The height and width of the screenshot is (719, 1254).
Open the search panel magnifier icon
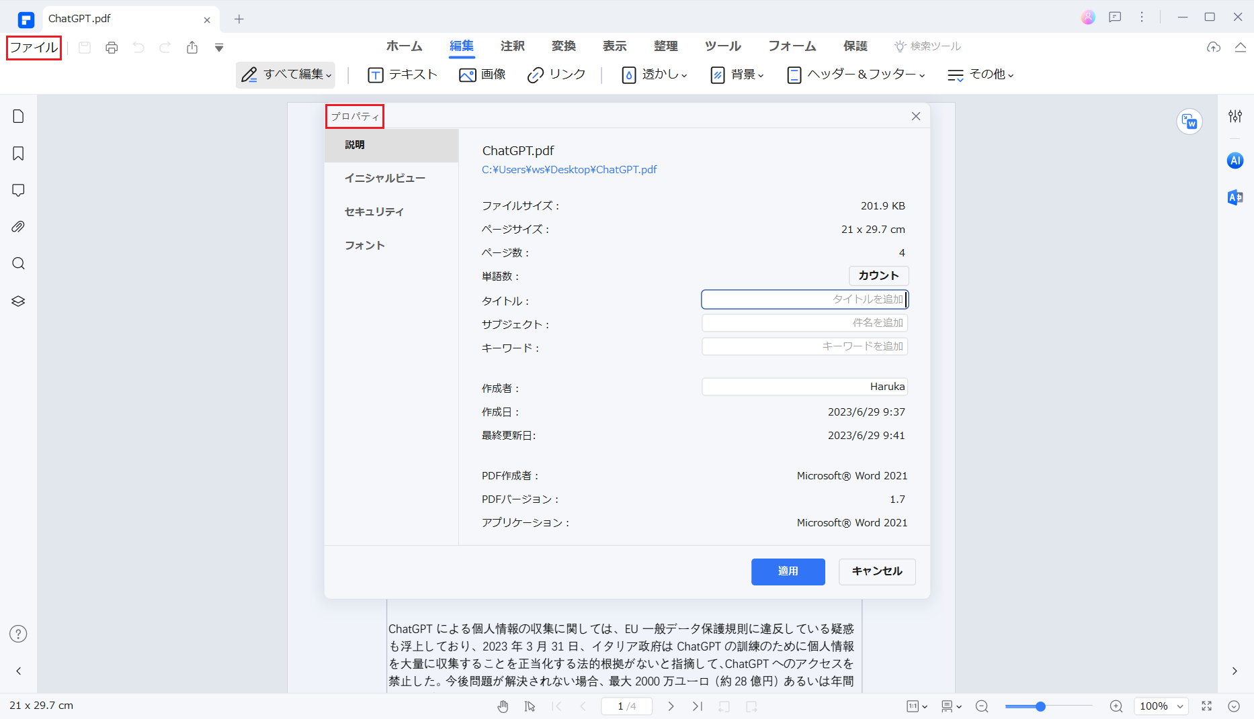[x=18, y=263]
